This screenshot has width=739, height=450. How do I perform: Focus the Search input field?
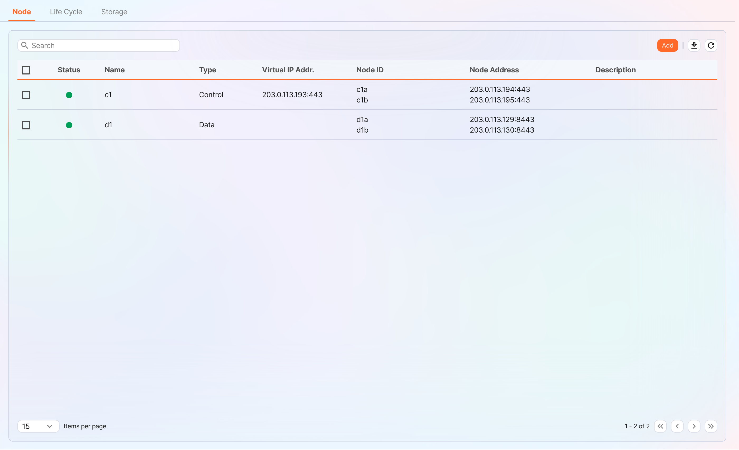[99, 45]
